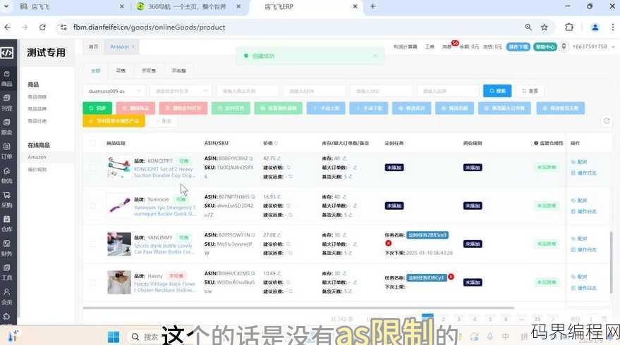Tick the checkbox for the KONCEPPT row
This screenshot has width=620, height=345.
92,168
